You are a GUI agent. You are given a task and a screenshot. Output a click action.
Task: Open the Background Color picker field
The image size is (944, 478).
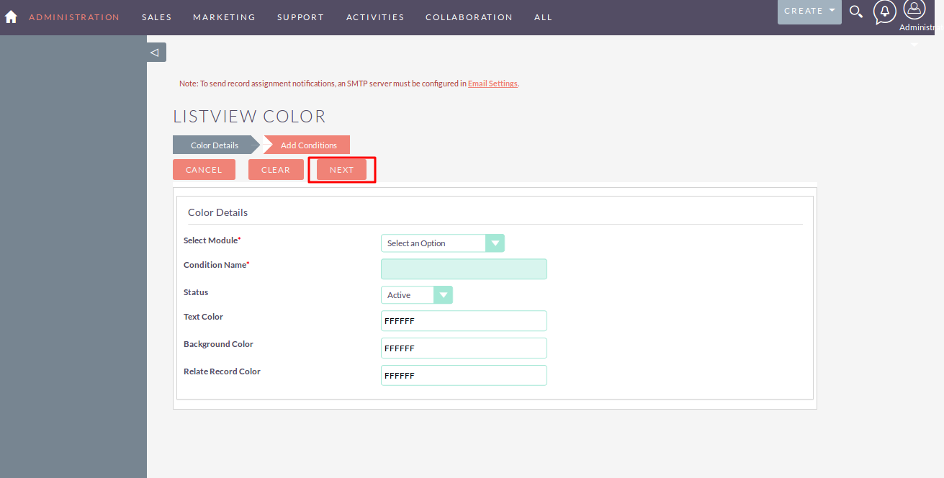point(464,348)
